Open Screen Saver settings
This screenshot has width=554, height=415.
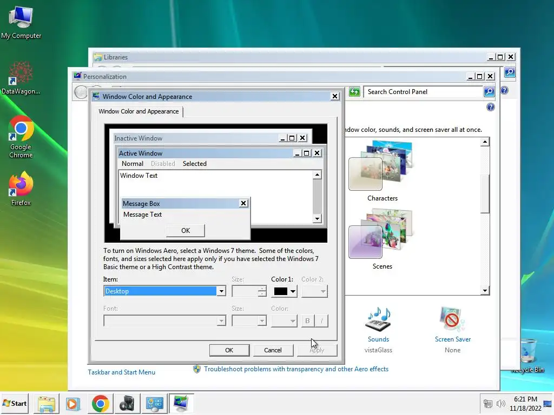453,330
